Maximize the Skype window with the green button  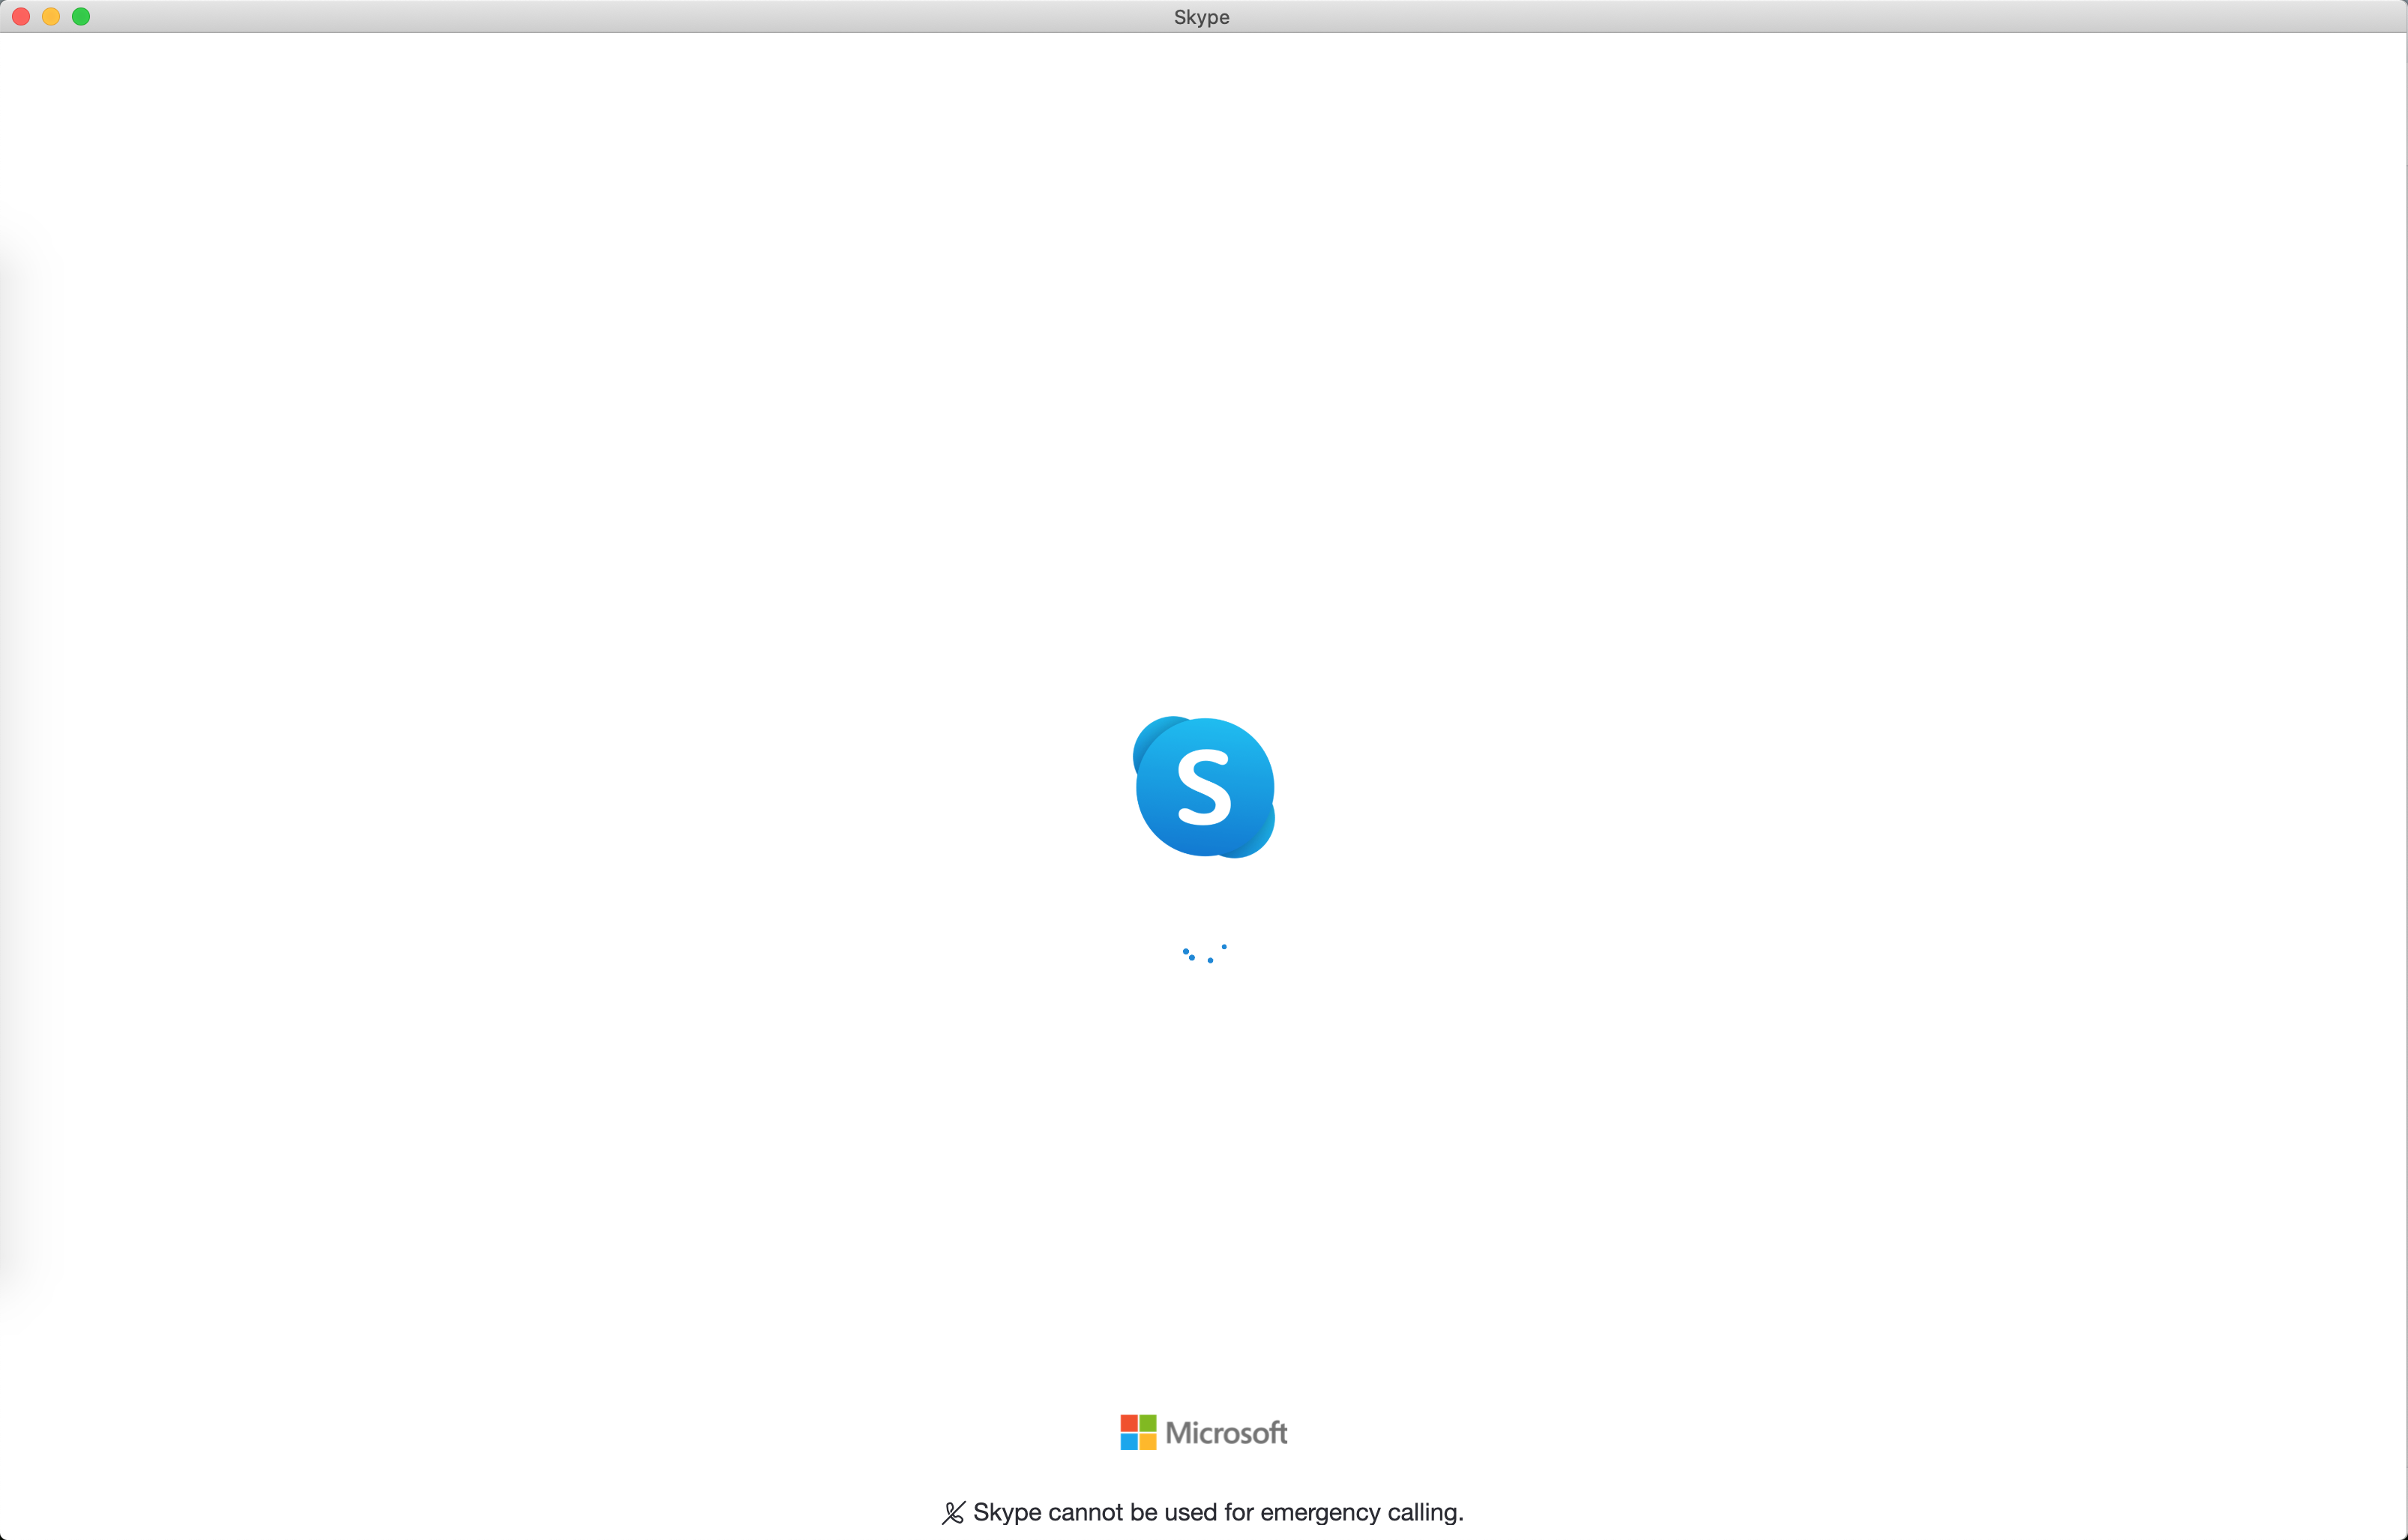point(81,17)
